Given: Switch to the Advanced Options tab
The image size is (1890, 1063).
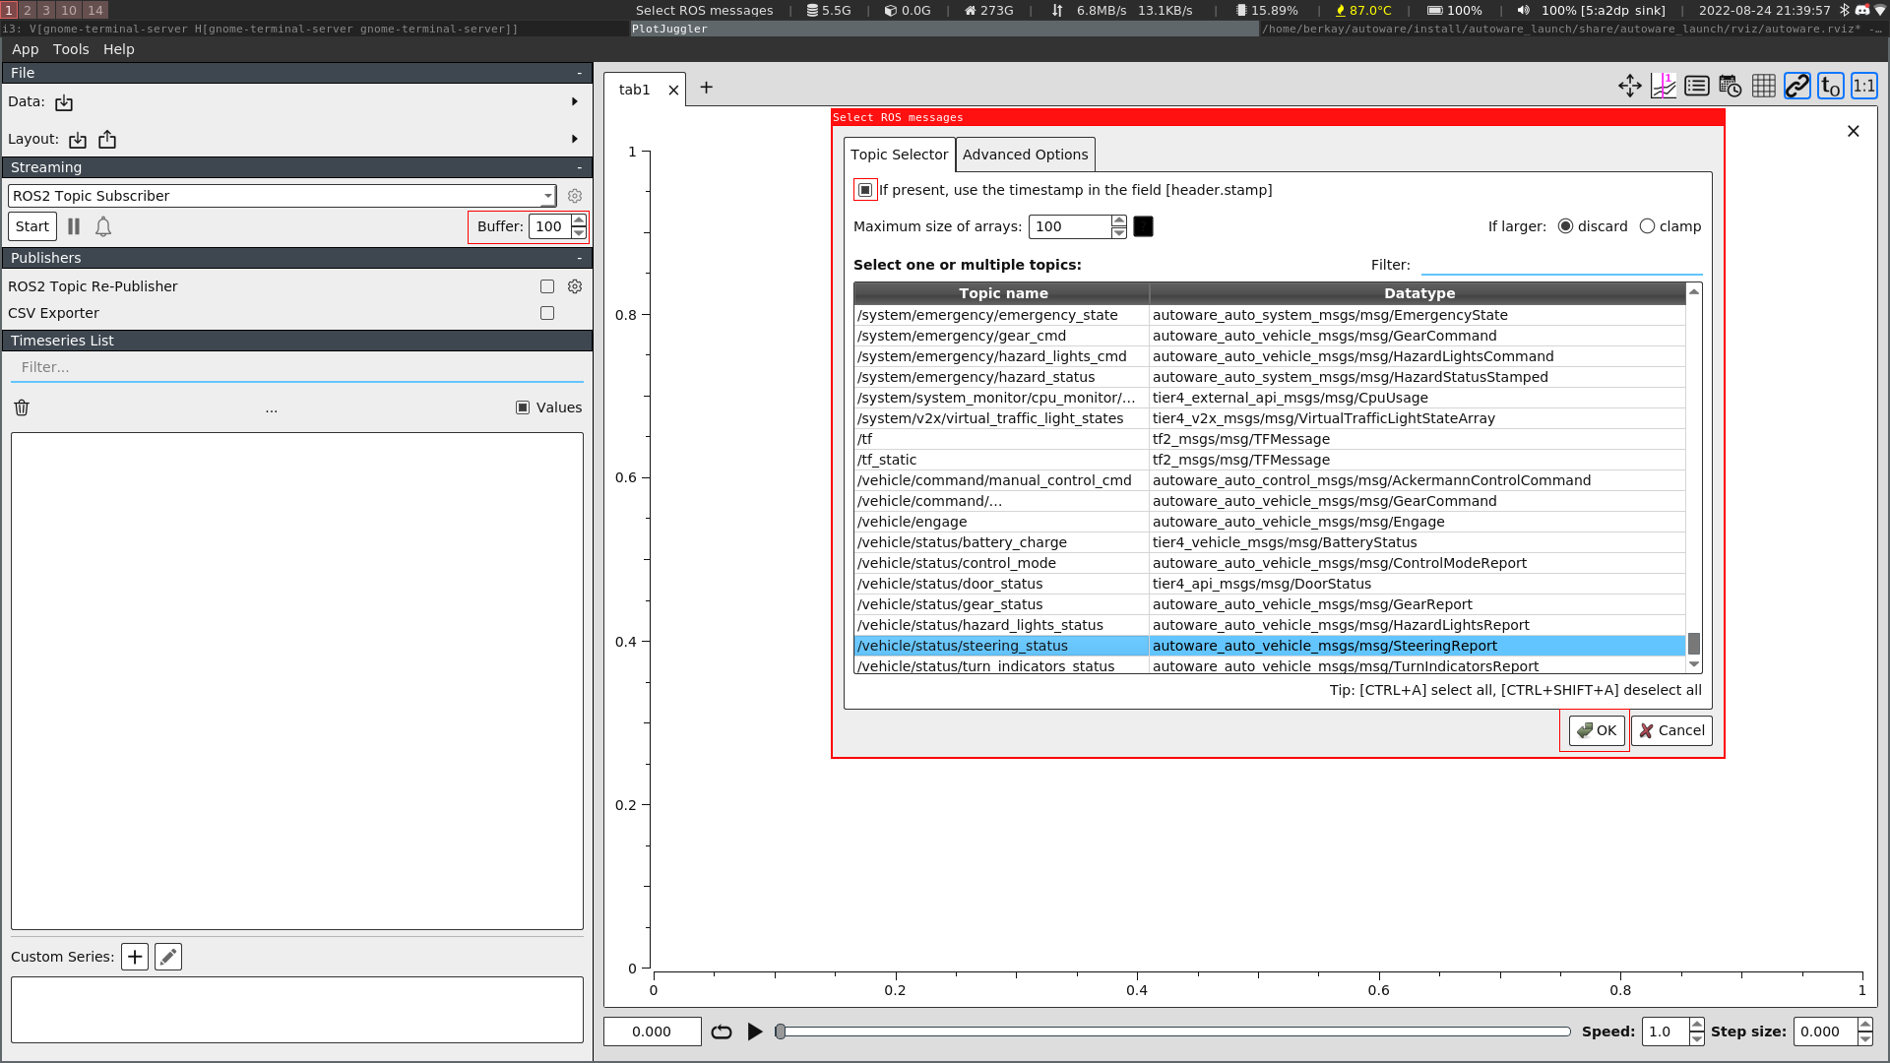Looking at the screenshot, I should click(x=1025, y=154).
